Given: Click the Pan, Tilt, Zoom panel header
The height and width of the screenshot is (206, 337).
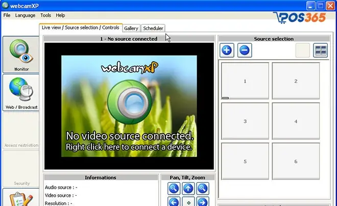Looking at the screenshot, I should 187,177.
